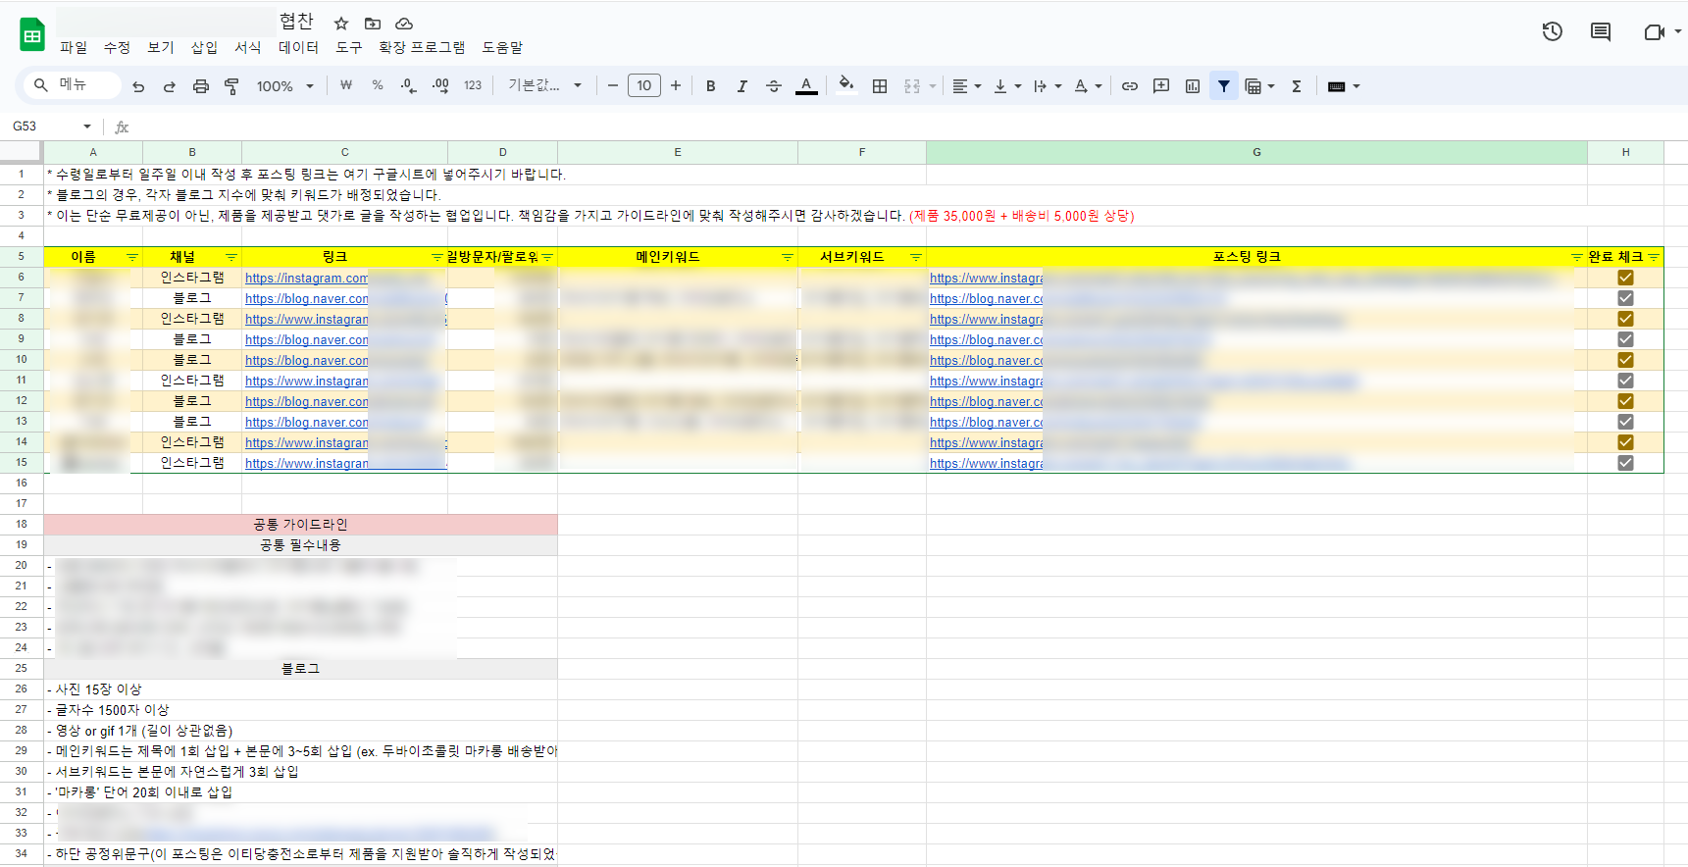Click the insert chart icon
Viewport: 1688px width, 867px height.
coord(1193,86)
